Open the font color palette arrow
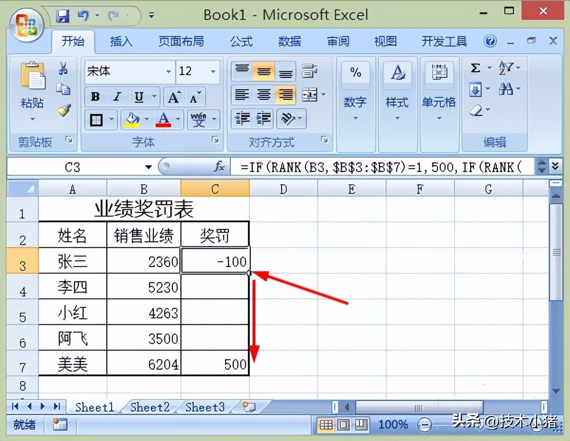The image size is (570, 441). (x=179, y=119)
